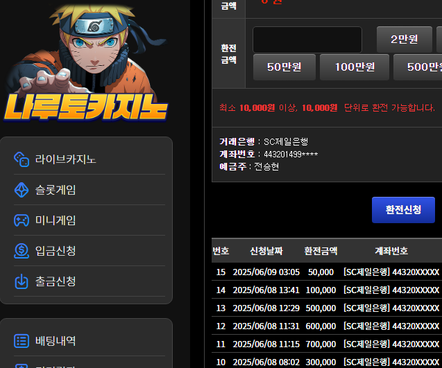Screen dimensions: 442x368
Task: Click the 700,000 withdrawal amount cell
Action: tap(321, 344)
